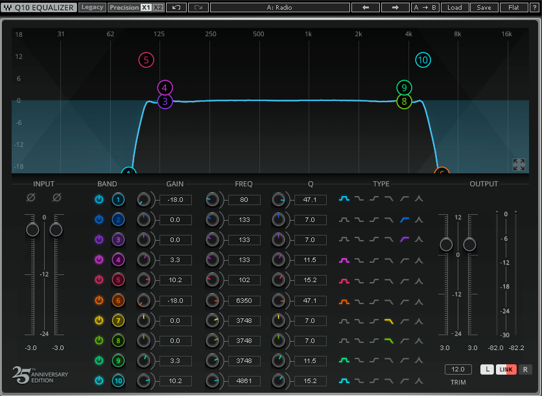
Task: Open the A: Radio preset menu
Action: 279,7
